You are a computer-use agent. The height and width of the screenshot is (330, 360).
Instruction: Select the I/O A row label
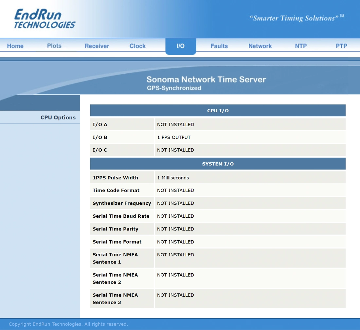tap(100, 124)
